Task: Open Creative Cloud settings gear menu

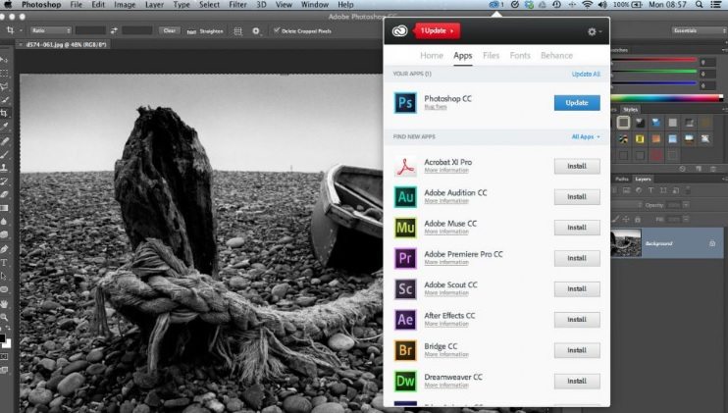Action: (x=594, y=31)
